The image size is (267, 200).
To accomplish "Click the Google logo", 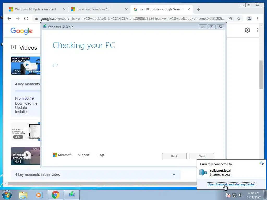I will point(21,31).
